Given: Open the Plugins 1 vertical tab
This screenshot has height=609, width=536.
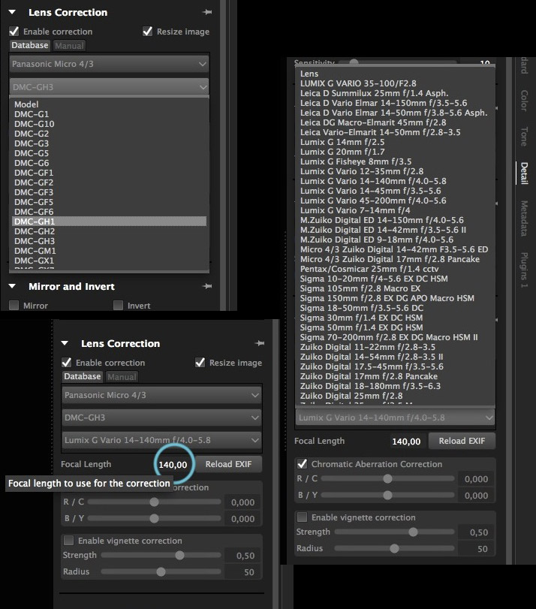Looking at the screenshot, I should 524,270.
